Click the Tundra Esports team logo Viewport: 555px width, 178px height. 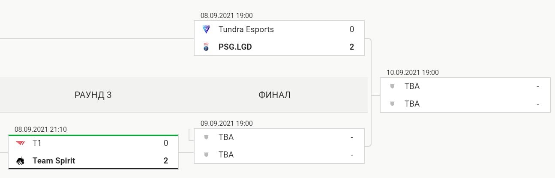(206, 30)
